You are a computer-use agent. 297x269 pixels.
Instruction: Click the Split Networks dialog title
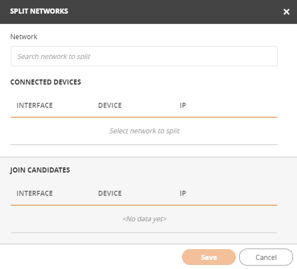(x=39, y=11)
